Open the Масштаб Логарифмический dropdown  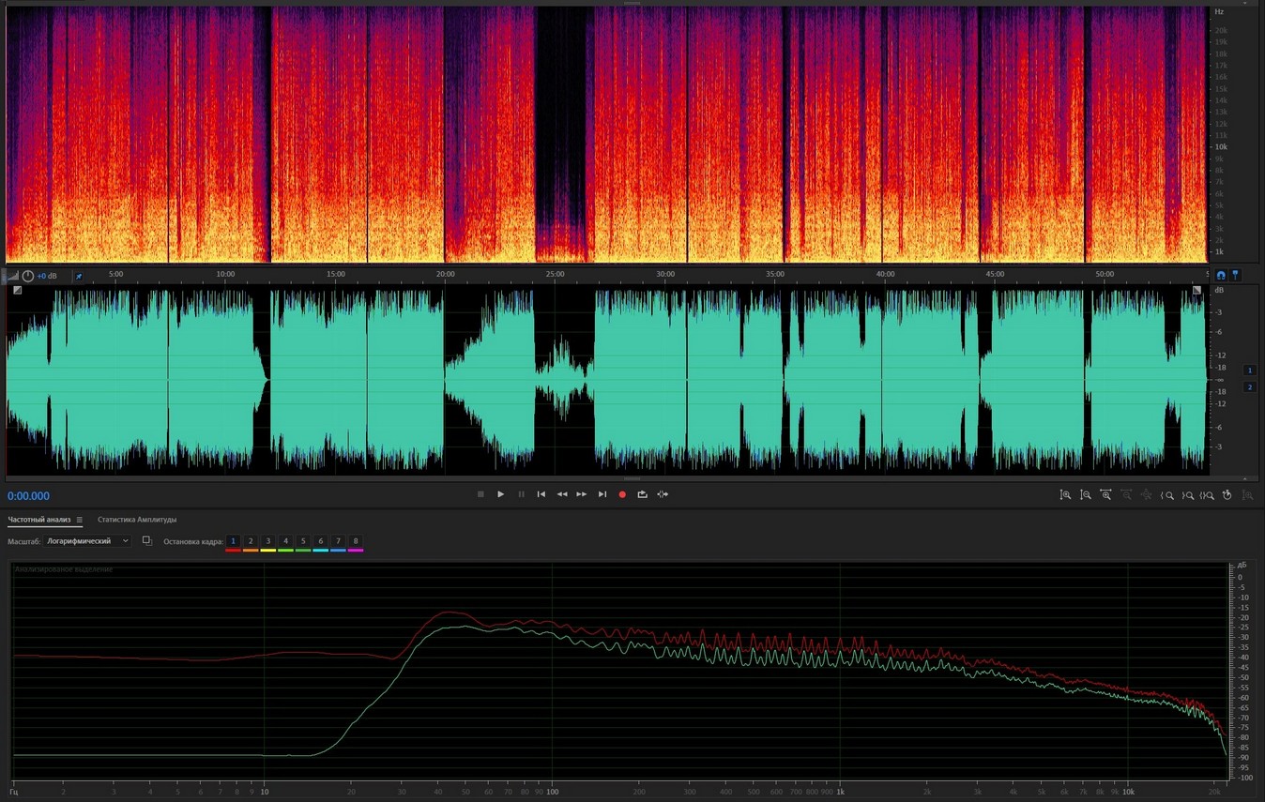coord(88,541)
